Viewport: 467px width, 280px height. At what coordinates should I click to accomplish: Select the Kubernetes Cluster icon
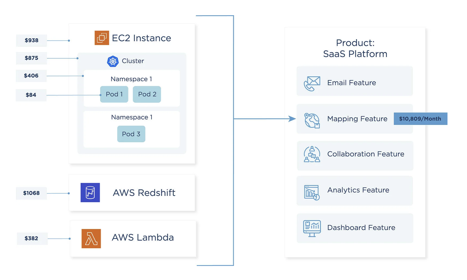[113, 61]
